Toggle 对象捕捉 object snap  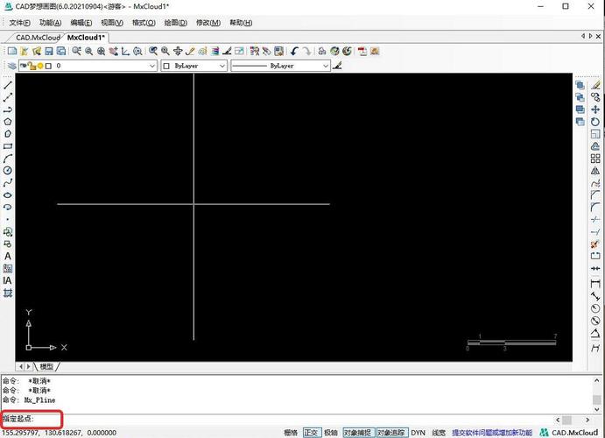point(358,433)
